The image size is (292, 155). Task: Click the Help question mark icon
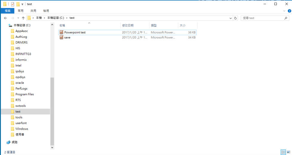click(x=289, y=11)
